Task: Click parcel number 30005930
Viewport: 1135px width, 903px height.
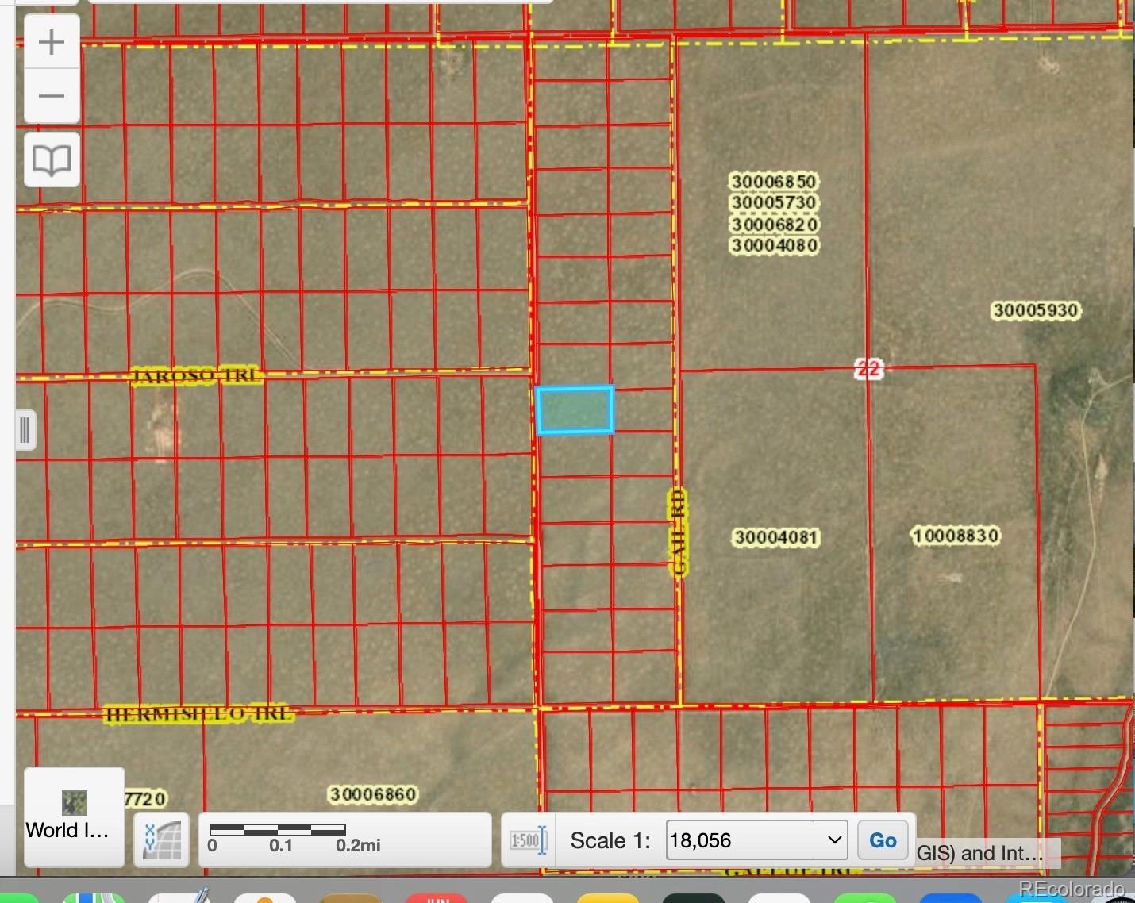Action: (1036, 311)
